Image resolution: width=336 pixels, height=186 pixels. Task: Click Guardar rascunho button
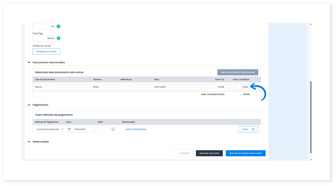[x=209, y=153]
